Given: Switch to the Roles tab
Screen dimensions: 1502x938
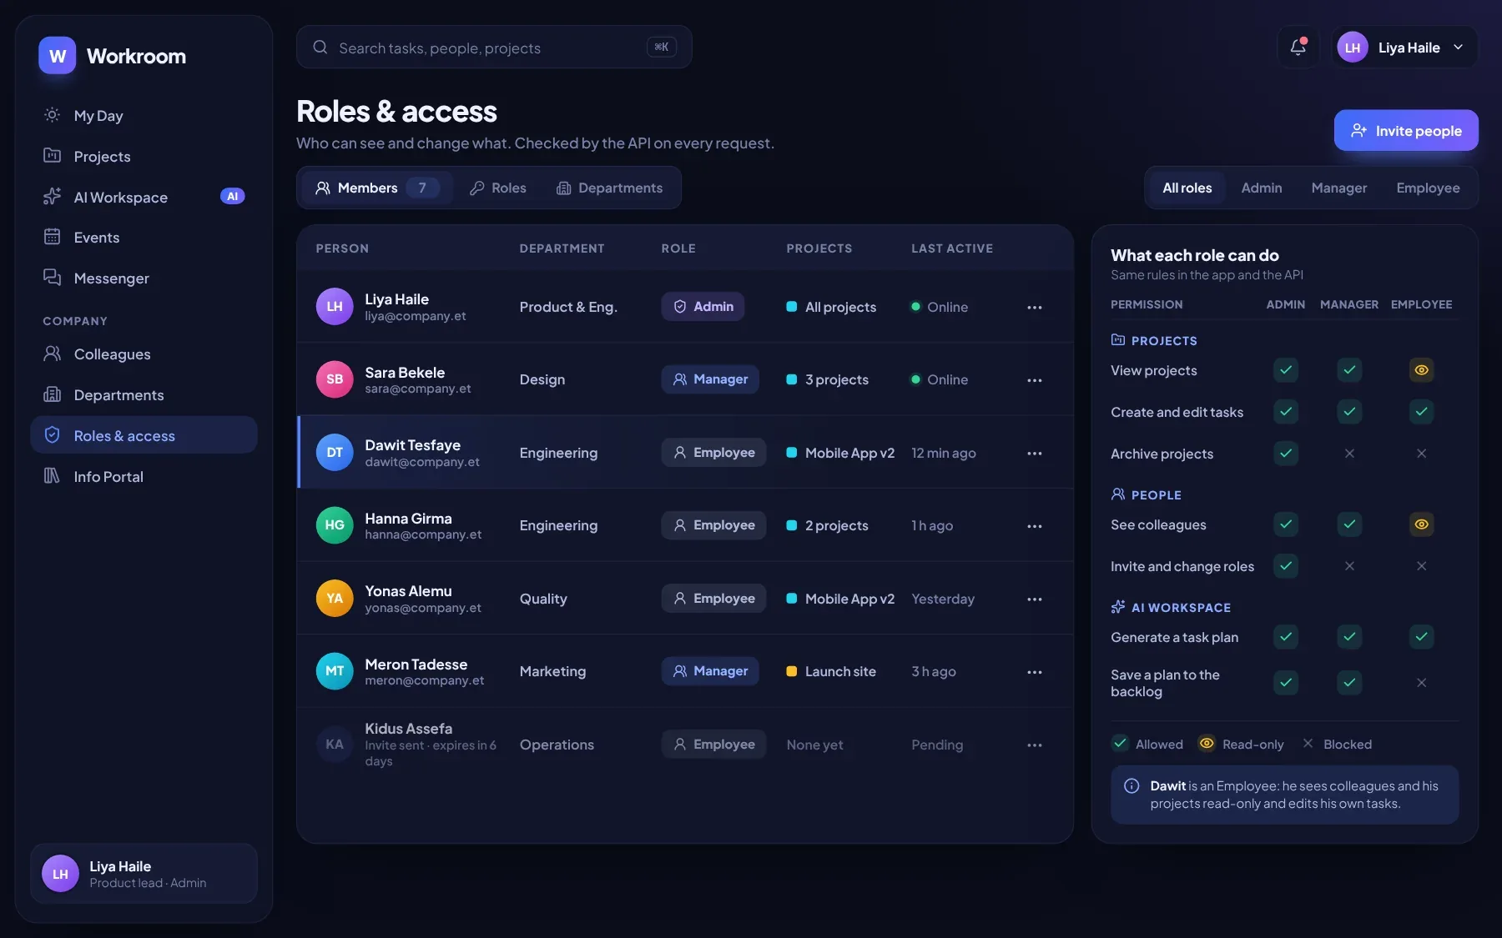Looking at the screenshot, I should point(498,188).
